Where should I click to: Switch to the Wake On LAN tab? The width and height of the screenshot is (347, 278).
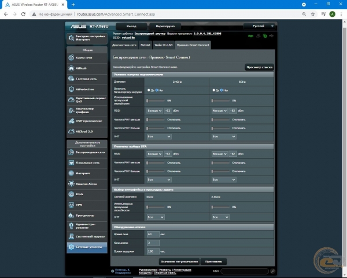point(164,45)
